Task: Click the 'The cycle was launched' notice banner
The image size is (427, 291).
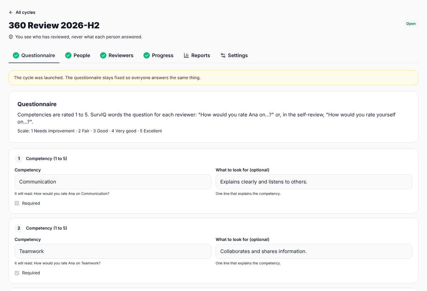Action: [213, 78]
